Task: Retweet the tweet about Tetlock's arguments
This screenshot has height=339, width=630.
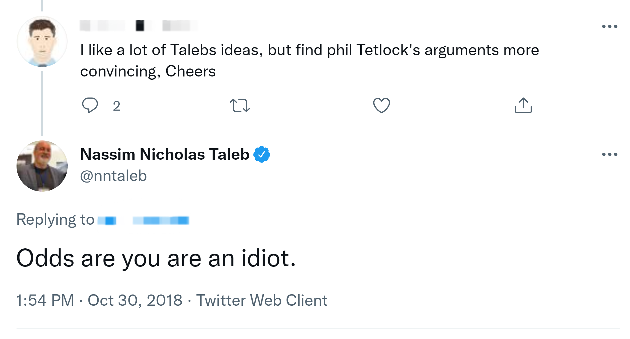Action: point(240,105)
